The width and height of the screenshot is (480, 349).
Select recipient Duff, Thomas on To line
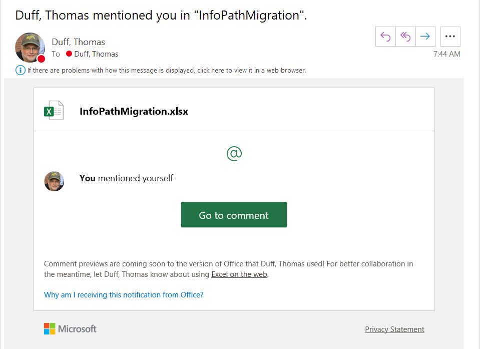tap(96, 54)
